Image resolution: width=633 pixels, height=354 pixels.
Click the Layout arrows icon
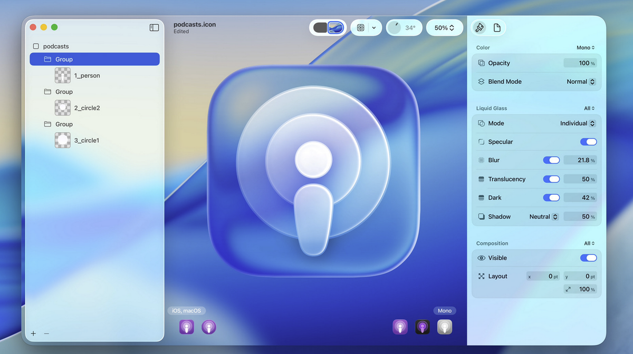click(x=481, y=276)
